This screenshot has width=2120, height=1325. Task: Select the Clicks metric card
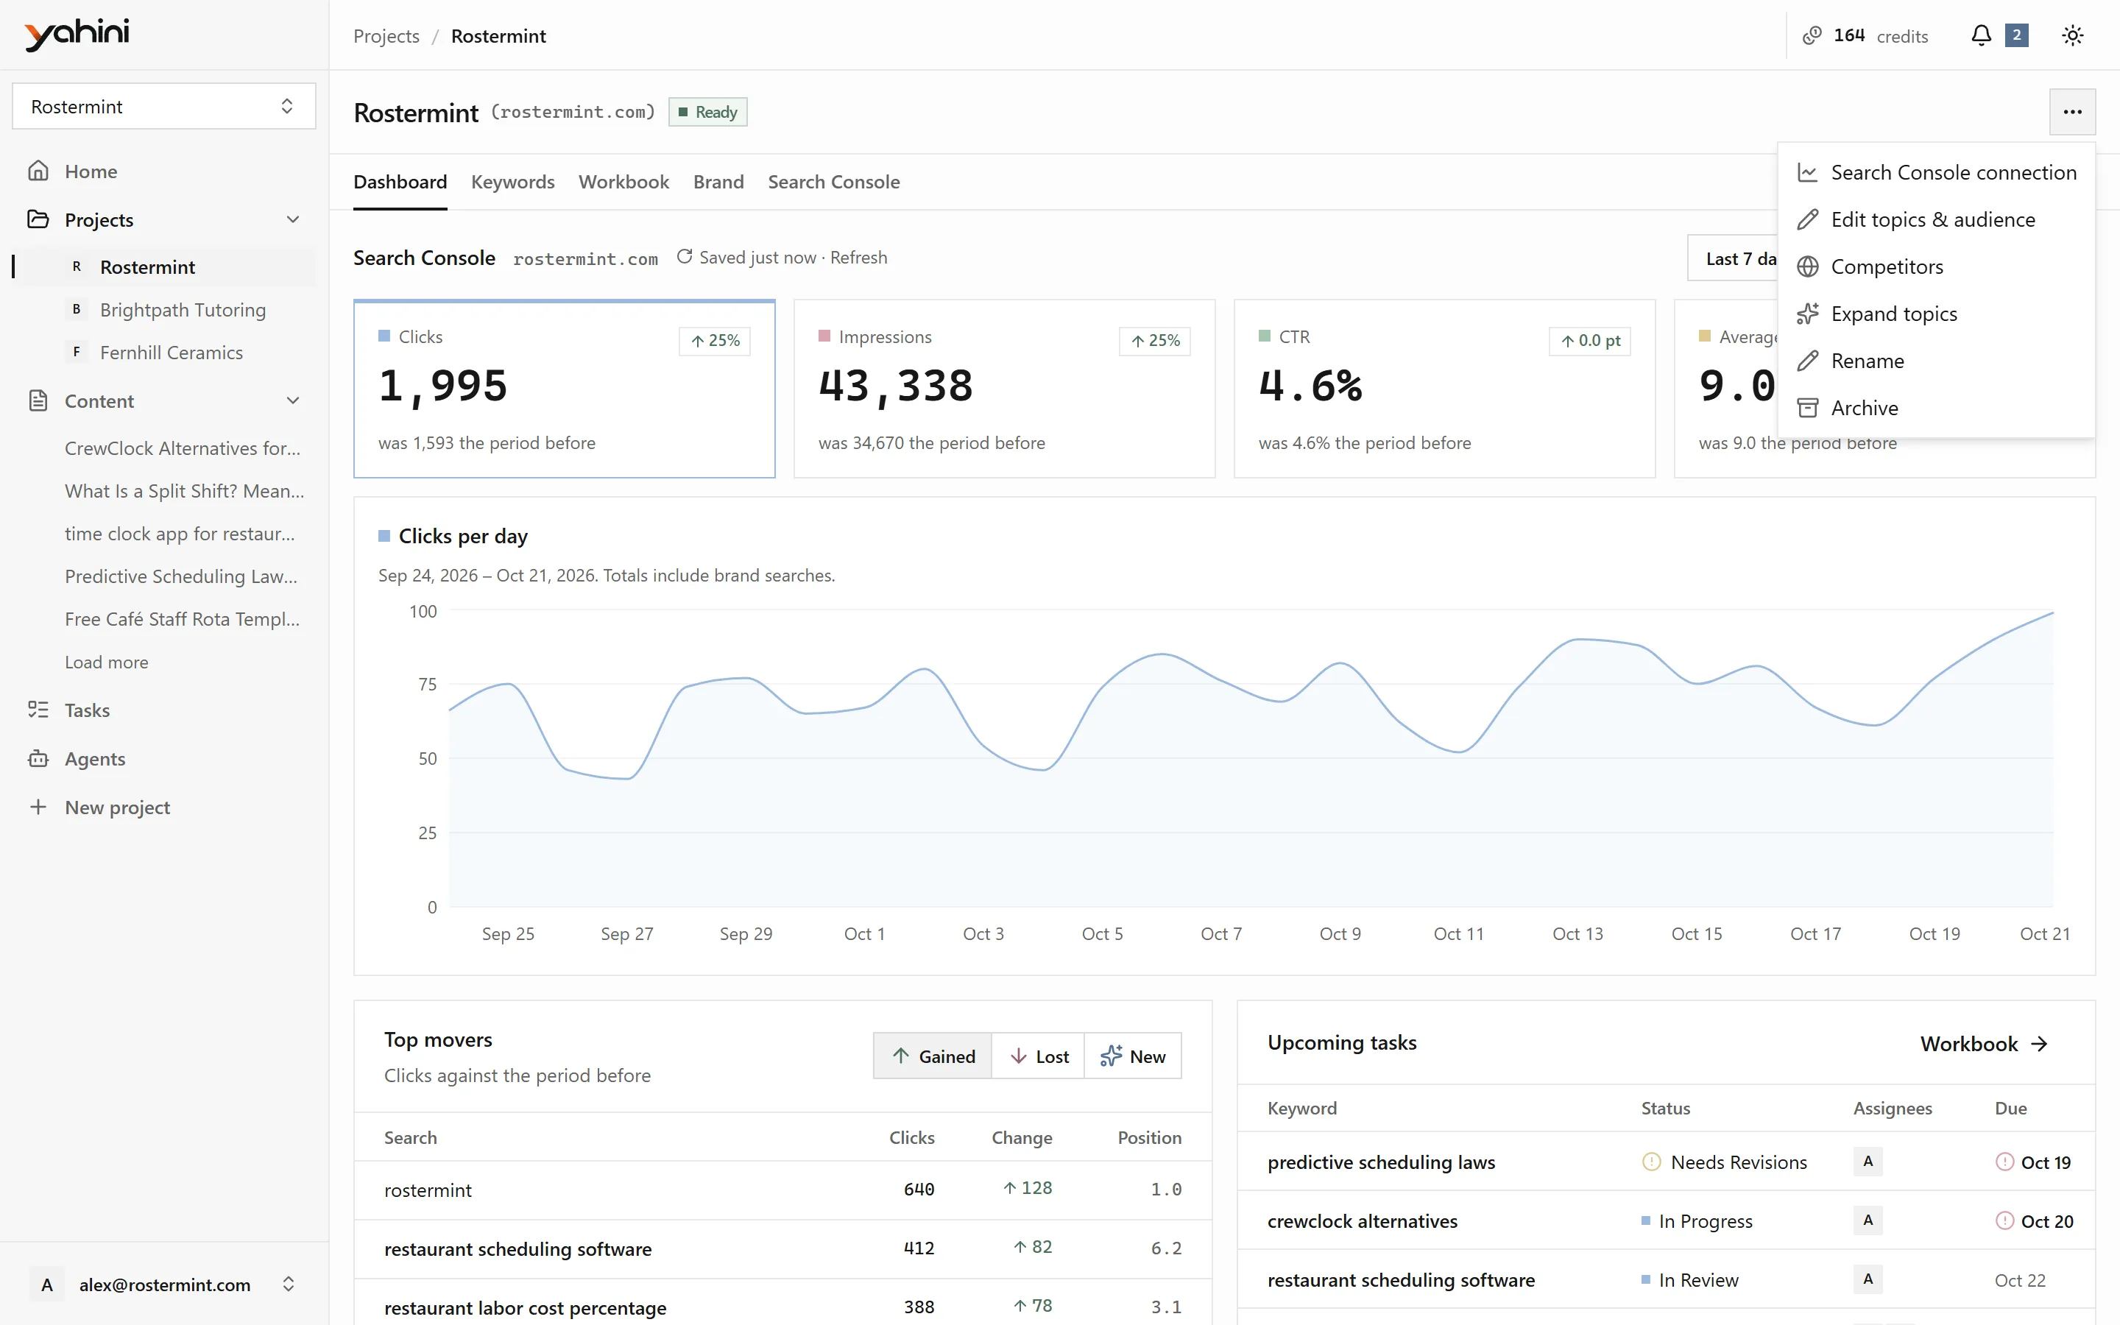(564, 389)
